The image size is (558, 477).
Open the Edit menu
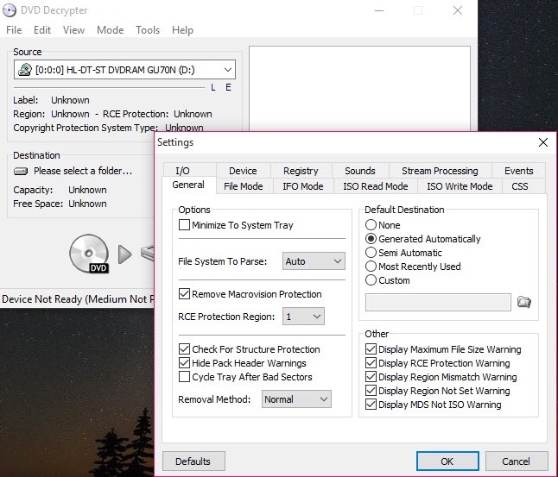tap(42, 30)
